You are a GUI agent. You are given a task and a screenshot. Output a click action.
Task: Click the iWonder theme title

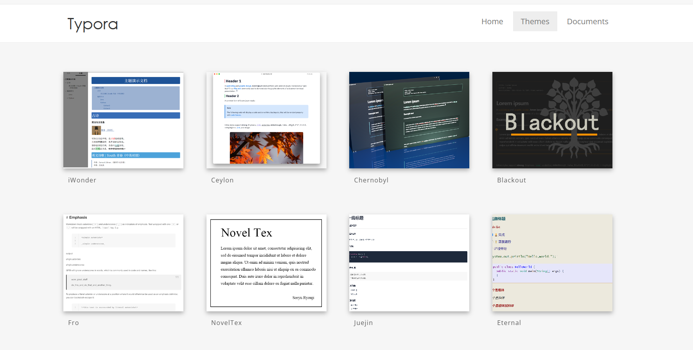coord(82,180)
